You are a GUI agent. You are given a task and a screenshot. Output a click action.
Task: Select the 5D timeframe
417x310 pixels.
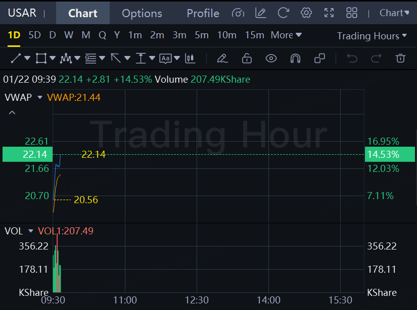pyautogui.click(x=34, y=35)
